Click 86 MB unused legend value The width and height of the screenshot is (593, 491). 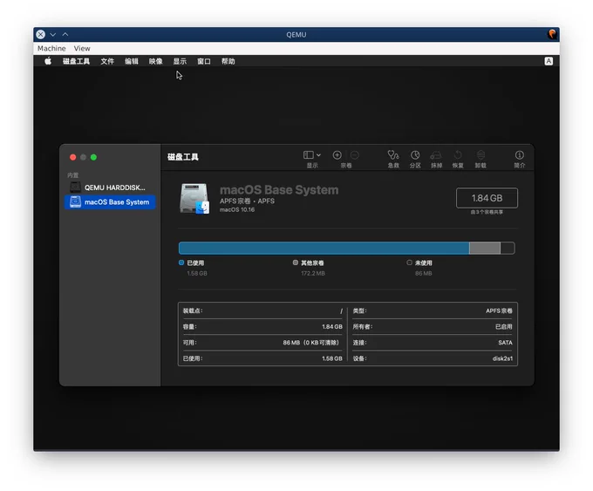click(423, 274)
